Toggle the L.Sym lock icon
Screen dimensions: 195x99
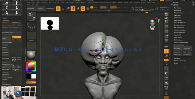coord(166,56)
